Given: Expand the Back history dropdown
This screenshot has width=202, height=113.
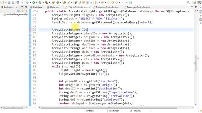Looking at the screenshot, I should [x=120, y=3].
